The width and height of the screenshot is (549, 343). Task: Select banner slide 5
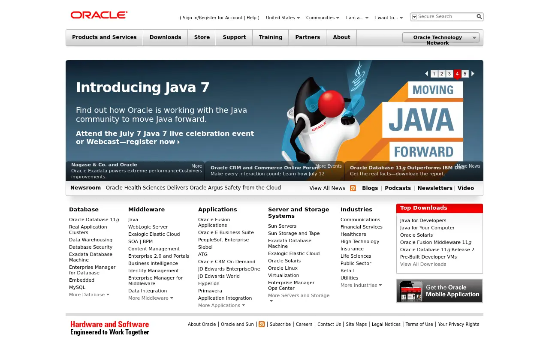465,74
